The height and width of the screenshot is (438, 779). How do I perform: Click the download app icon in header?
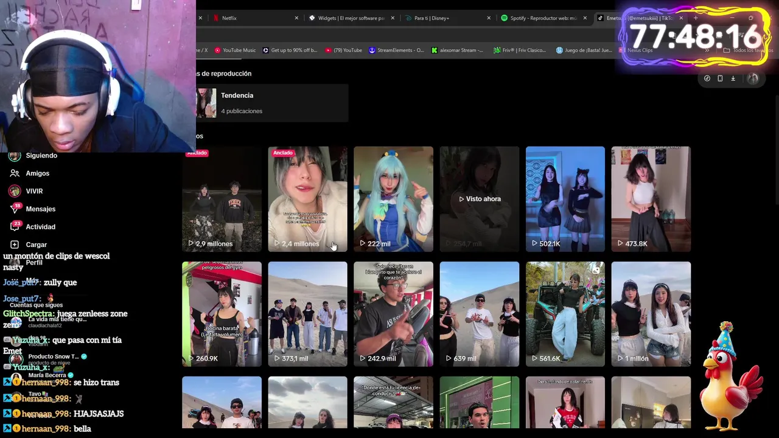pos(733,78)
